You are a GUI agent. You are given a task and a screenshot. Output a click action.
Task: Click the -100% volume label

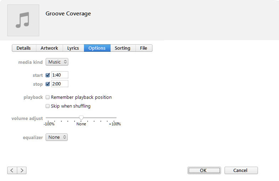pos(49,124)
